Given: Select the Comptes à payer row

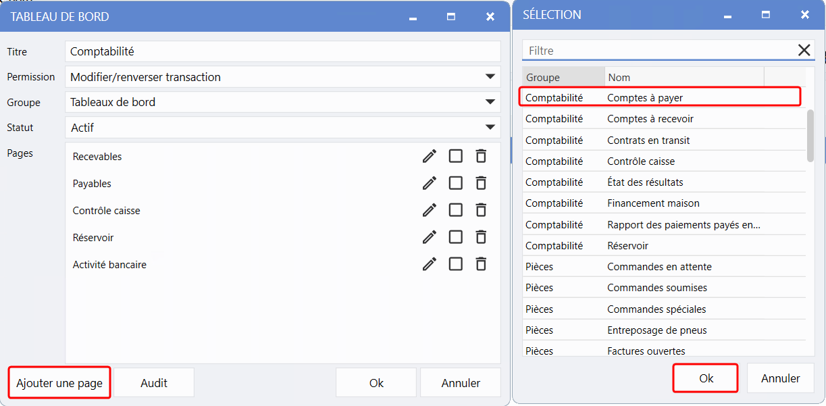Looking at the screenshot, I should click(x=659, y=97).
